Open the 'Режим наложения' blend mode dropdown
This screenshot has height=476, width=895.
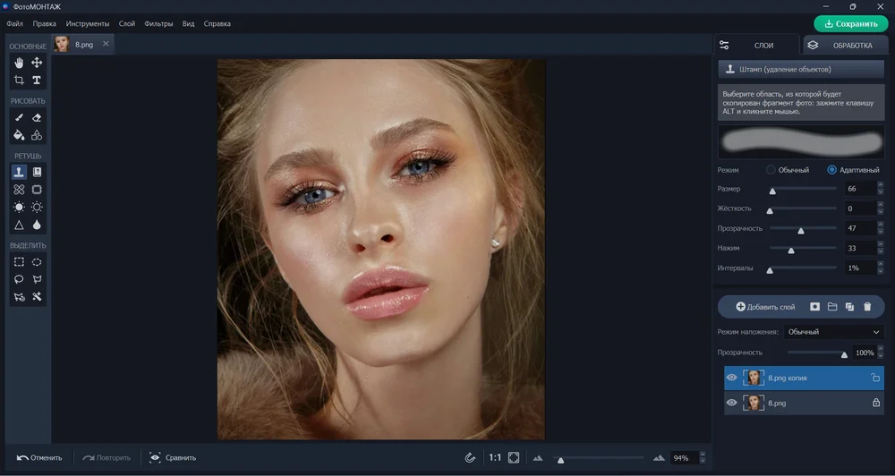(832, 332)
